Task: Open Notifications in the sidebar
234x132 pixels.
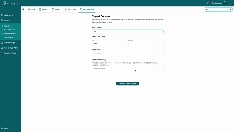Action: coord(8,37)
